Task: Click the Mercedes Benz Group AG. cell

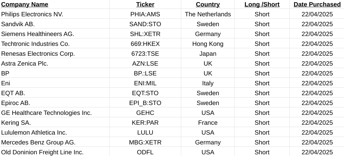Action: (38, 142)
